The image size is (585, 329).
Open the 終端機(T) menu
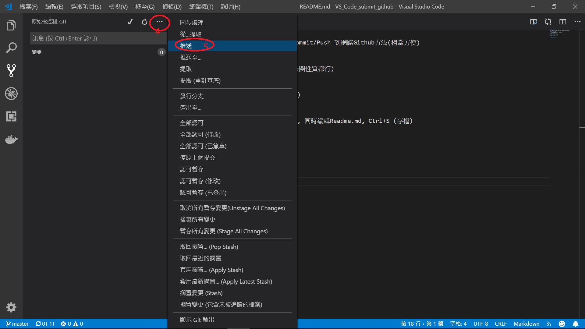click(201, 6)
